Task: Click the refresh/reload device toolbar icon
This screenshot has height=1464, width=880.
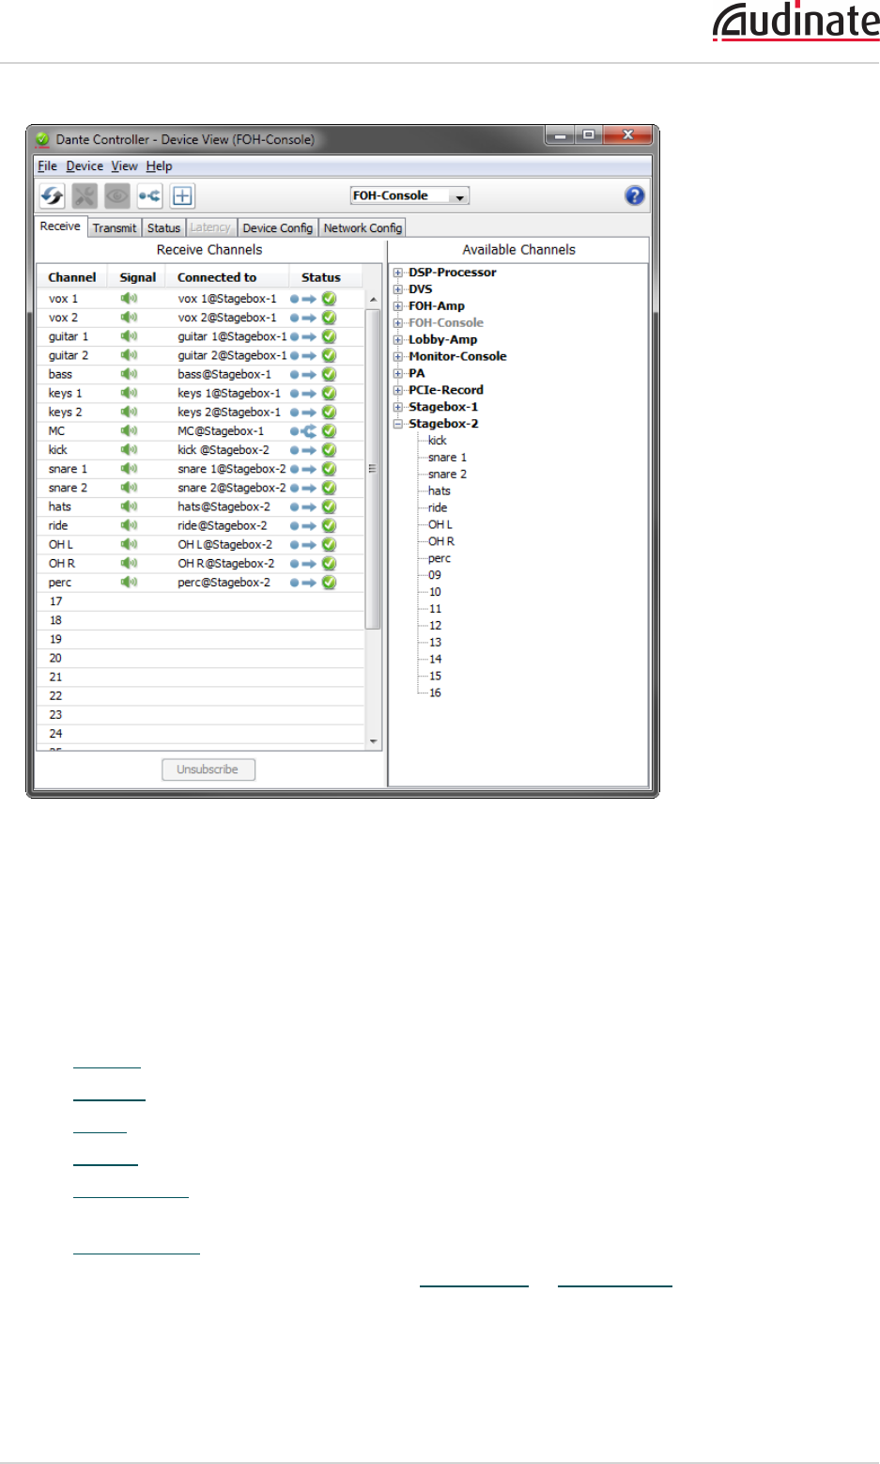Action: [52, 195]
